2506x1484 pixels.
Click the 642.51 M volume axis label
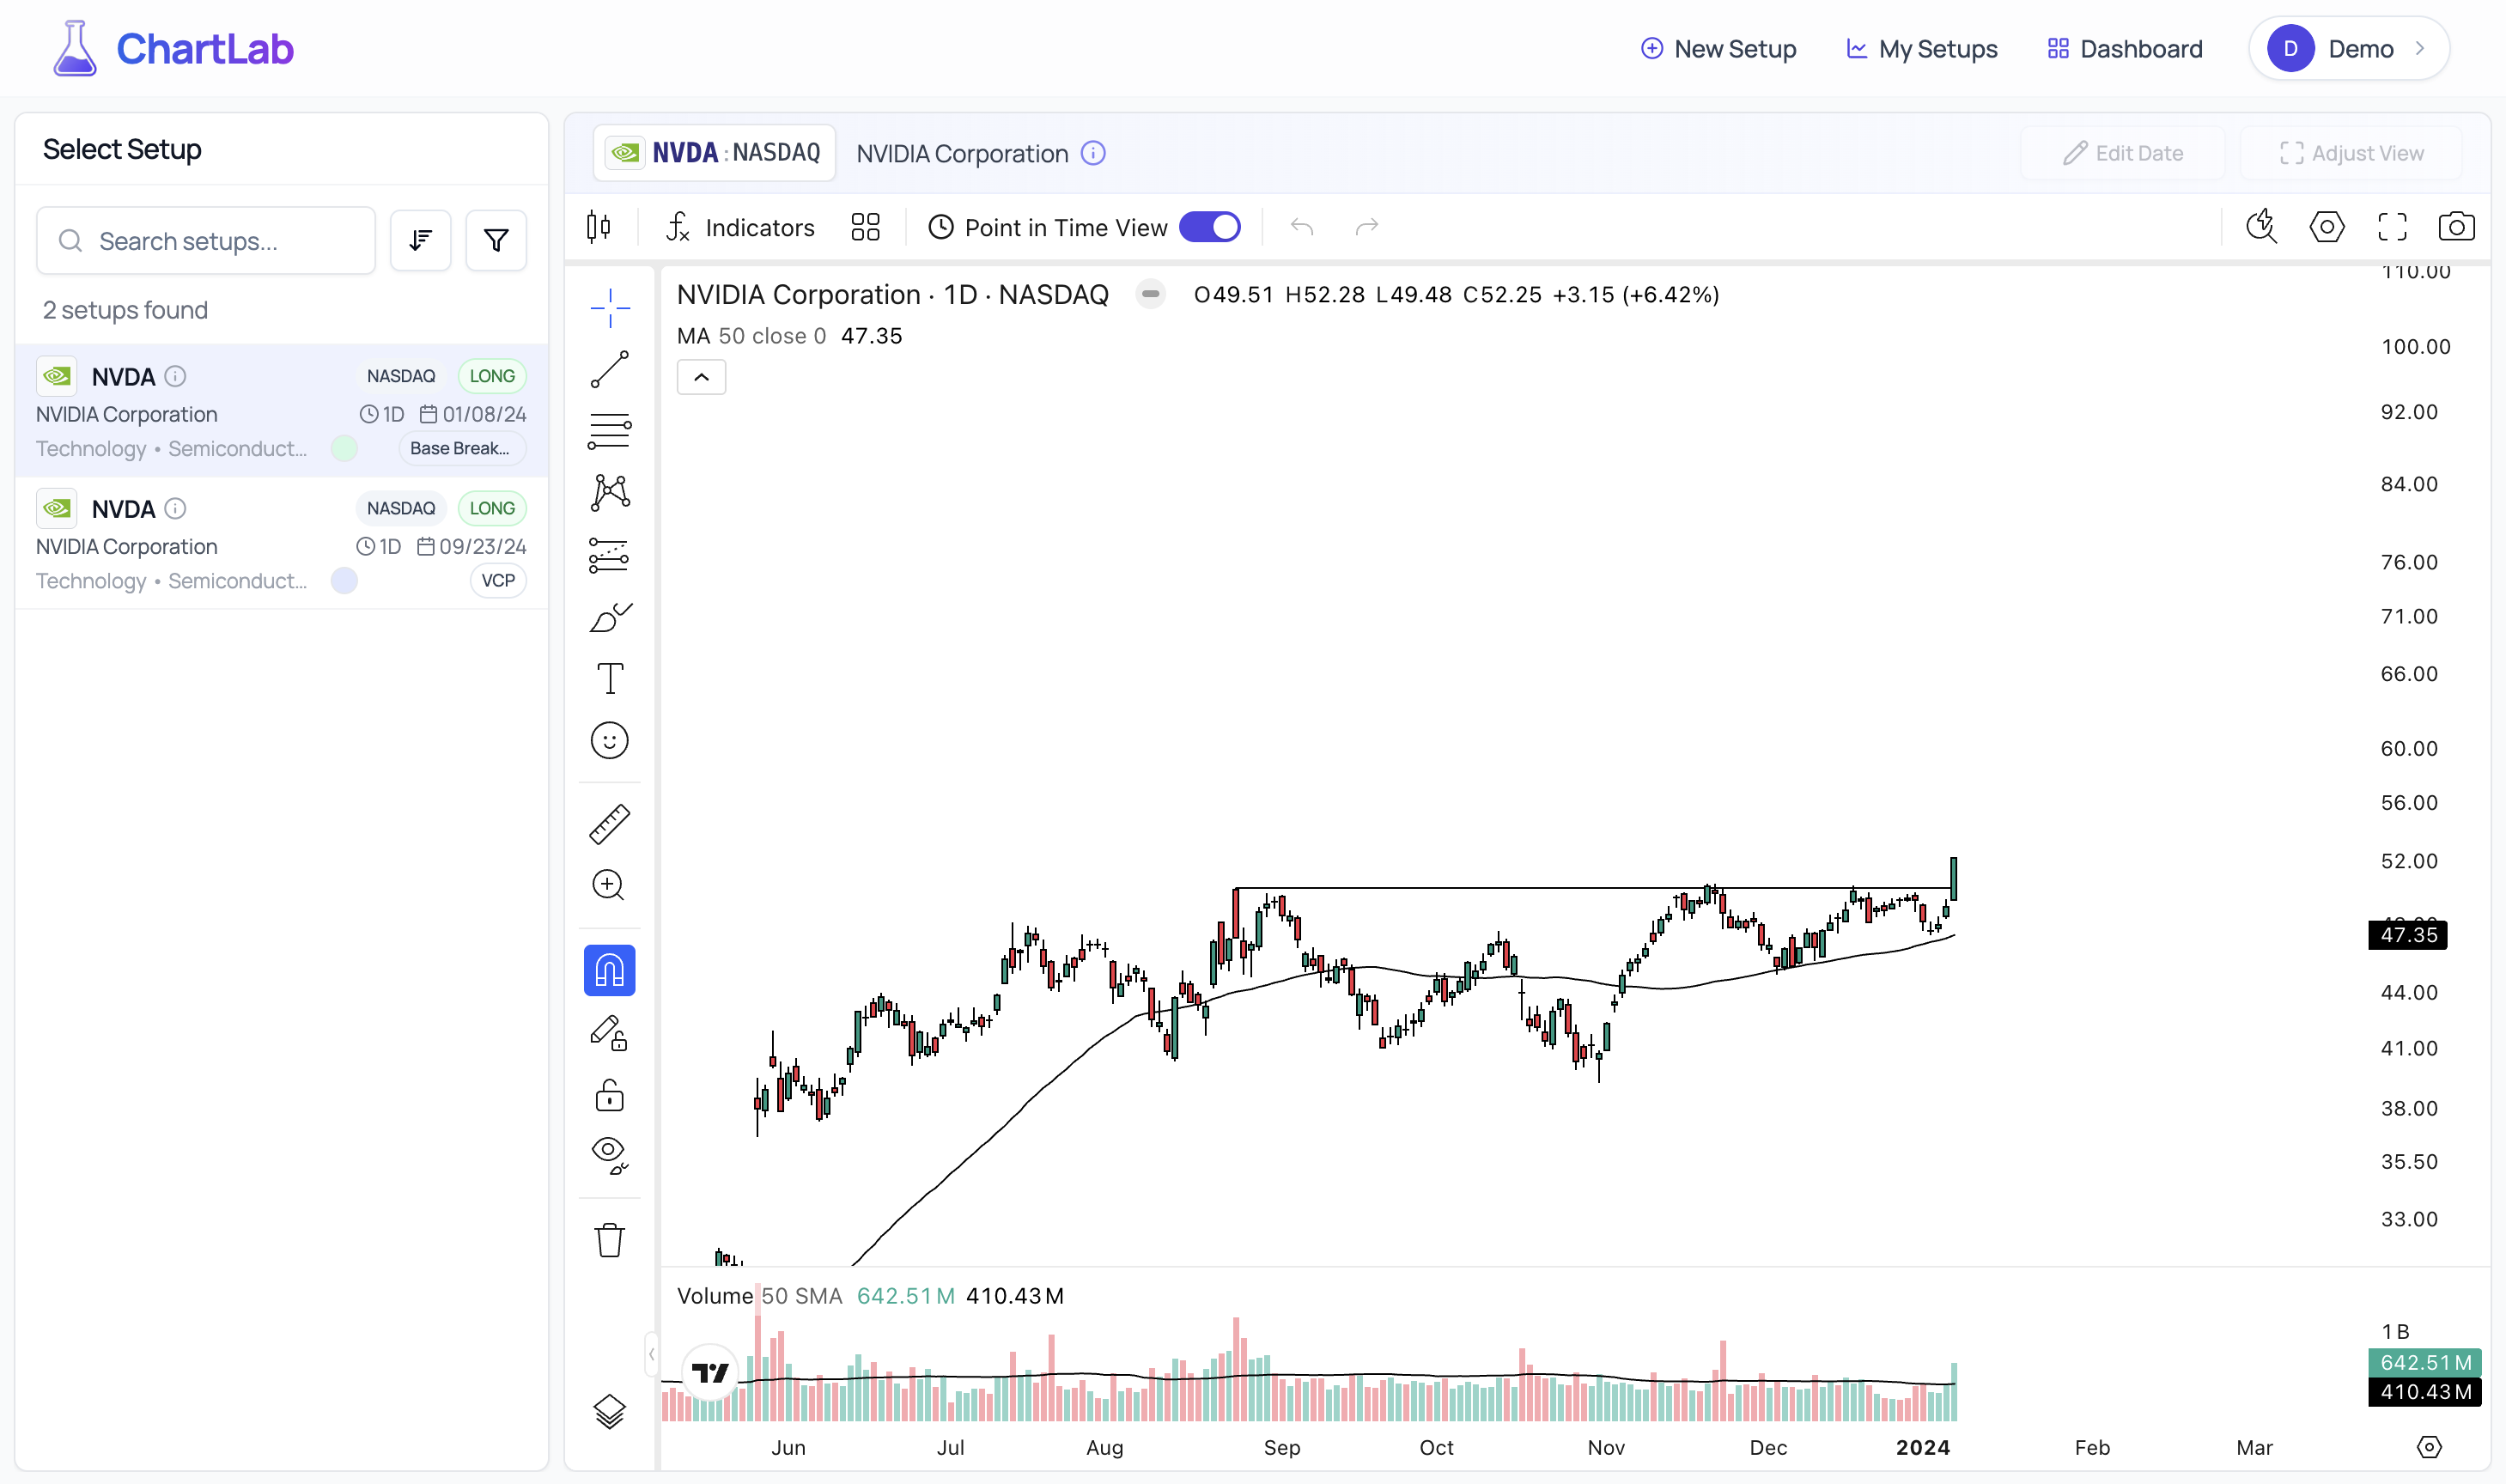[x=2424, y=1362]
